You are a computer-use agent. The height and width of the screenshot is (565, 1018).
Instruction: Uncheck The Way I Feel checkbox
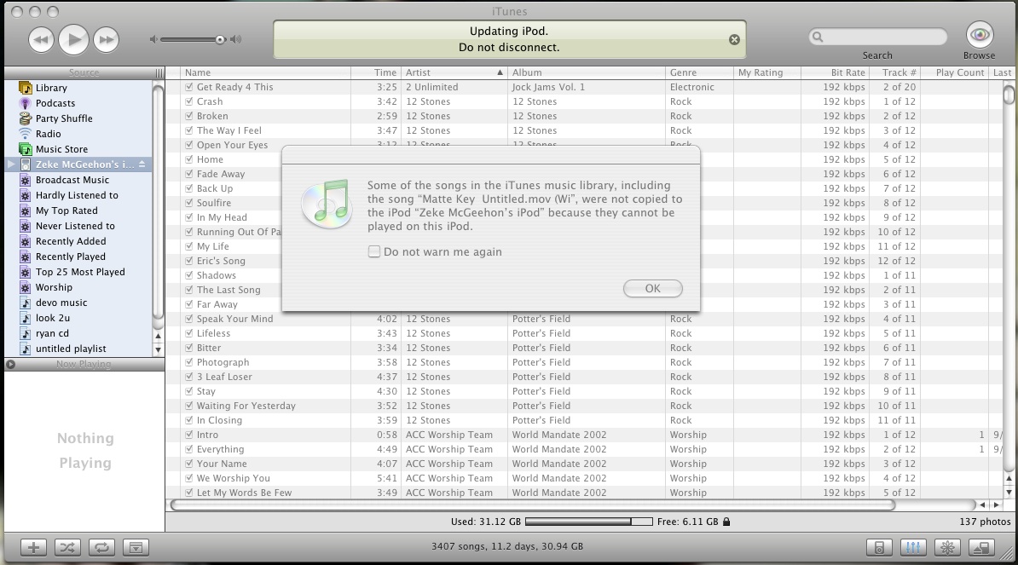pos(189,130)
